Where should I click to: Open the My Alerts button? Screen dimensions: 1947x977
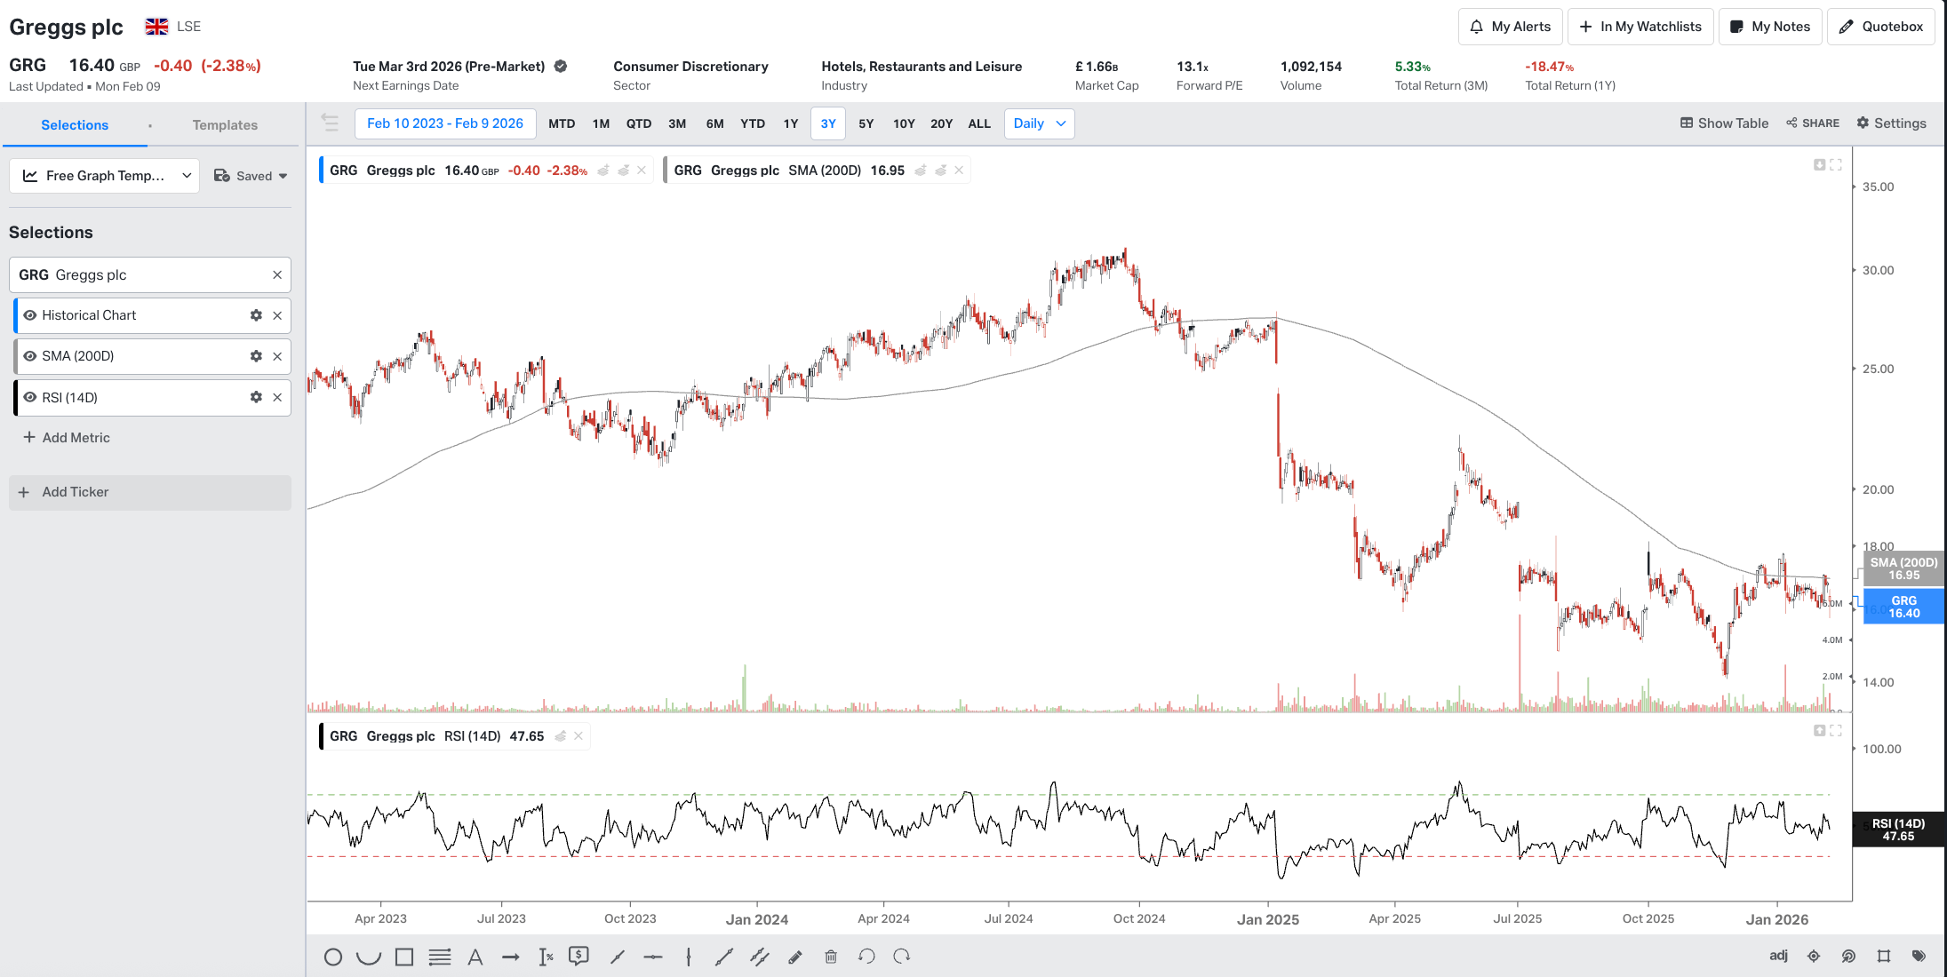(x=1511, y=27)
